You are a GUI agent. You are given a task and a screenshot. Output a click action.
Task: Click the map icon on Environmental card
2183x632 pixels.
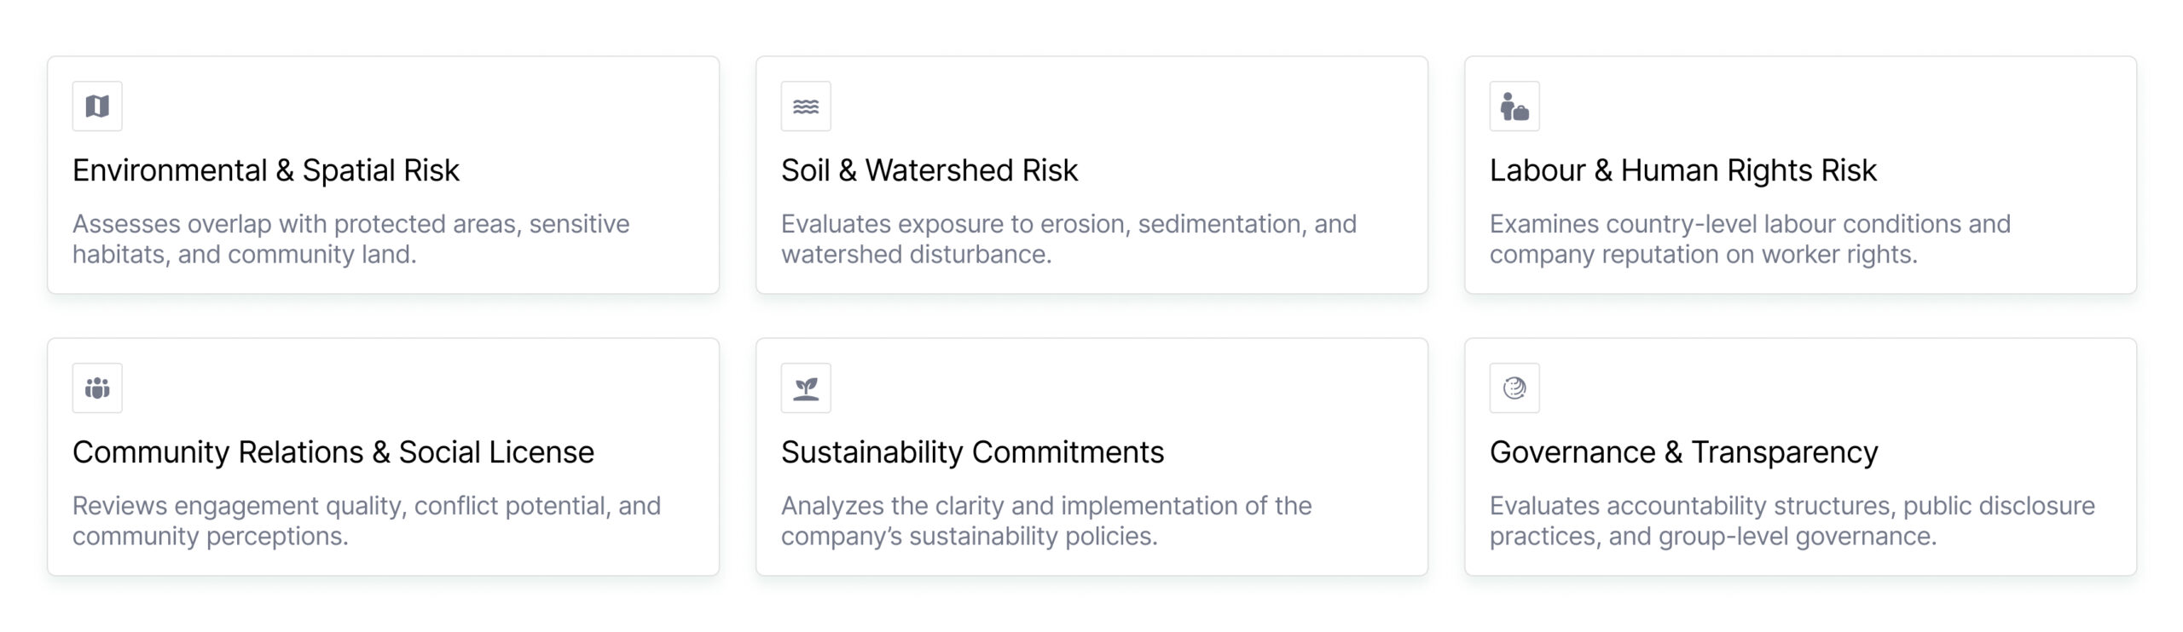click(97, 106)
